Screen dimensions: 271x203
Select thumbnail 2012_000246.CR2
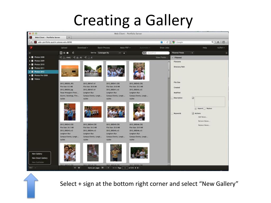139,112
